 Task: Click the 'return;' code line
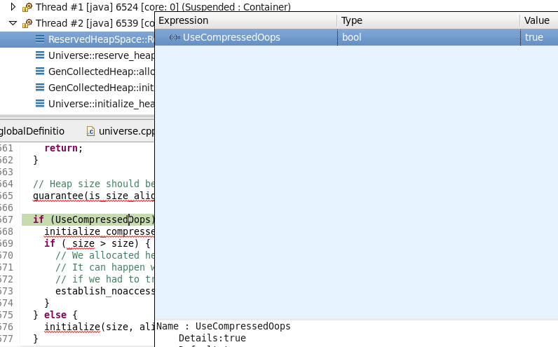pyautogui.click(x=63, y=148)
